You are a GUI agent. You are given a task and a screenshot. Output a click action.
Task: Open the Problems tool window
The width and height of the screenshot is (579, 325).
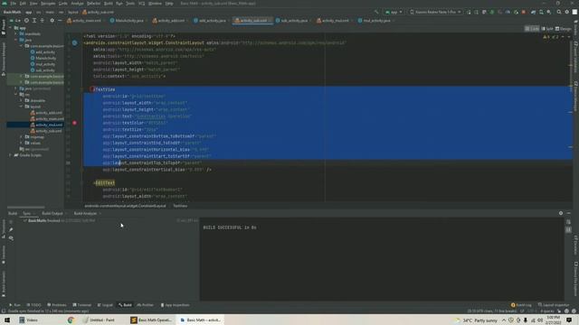point(57,305)
